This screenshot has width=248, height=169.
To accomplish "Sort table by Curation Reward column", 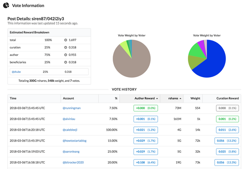I will (x=222, y=98).
